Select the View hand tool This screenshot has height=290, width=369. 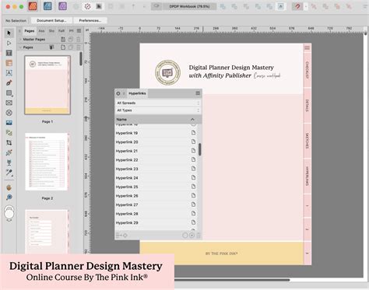point(9,187)
